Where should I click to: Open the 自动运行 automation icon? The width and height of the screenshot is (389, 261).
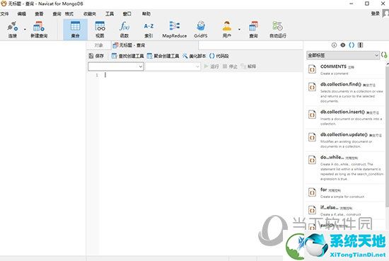click(278, 29)
